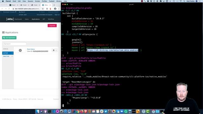This screenshot has width=203, height=114.
Task: Click the red extension icon in browser toolbar
Action: tap(50, 9)
